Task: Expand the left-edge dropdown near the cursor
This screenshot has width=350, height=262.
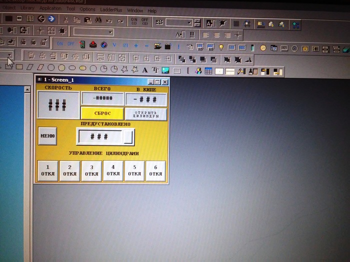Action: [9, 55]
